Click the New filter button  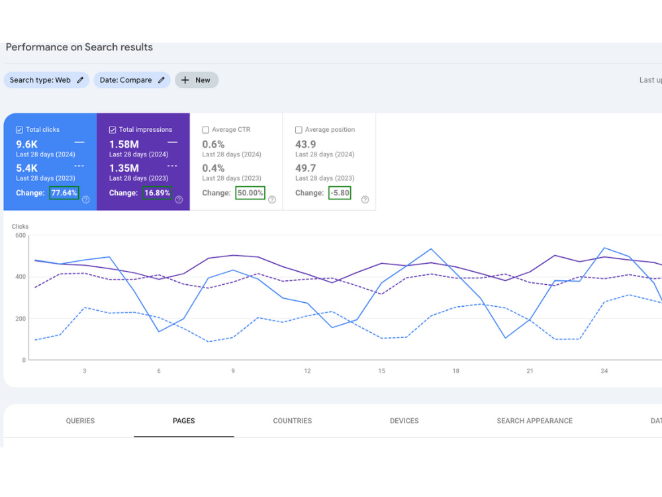[197, 80]
